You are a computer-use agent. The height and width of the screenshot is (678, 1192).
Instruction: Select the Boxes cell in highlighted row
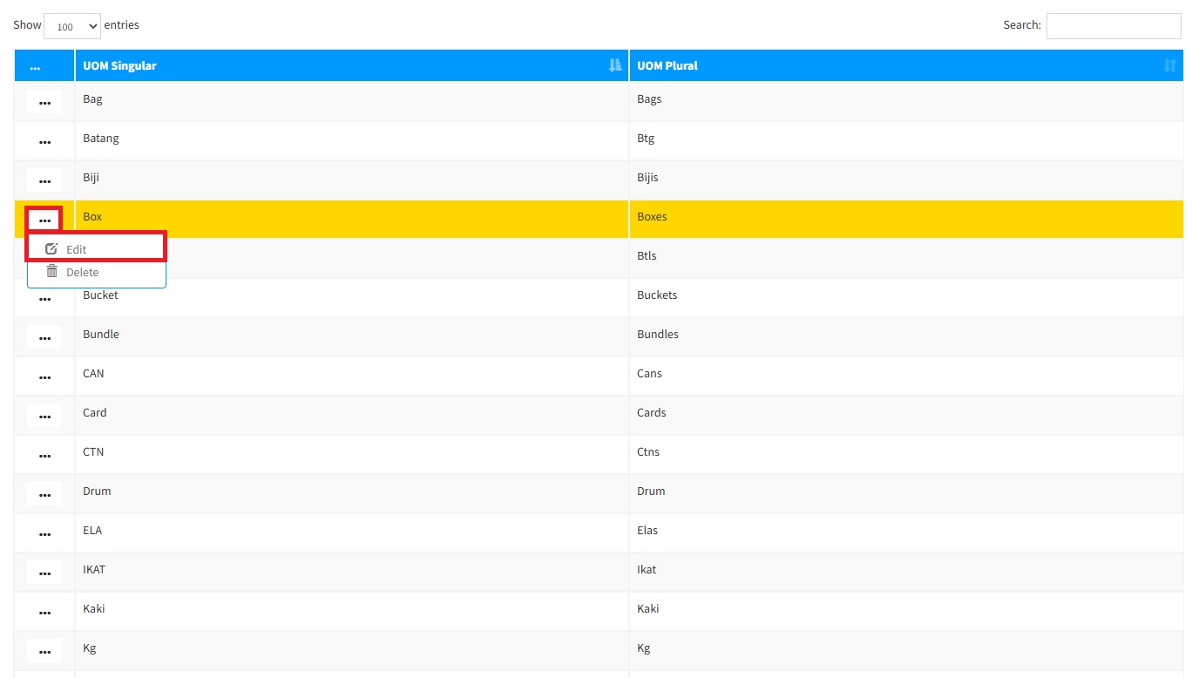point(652,217)
